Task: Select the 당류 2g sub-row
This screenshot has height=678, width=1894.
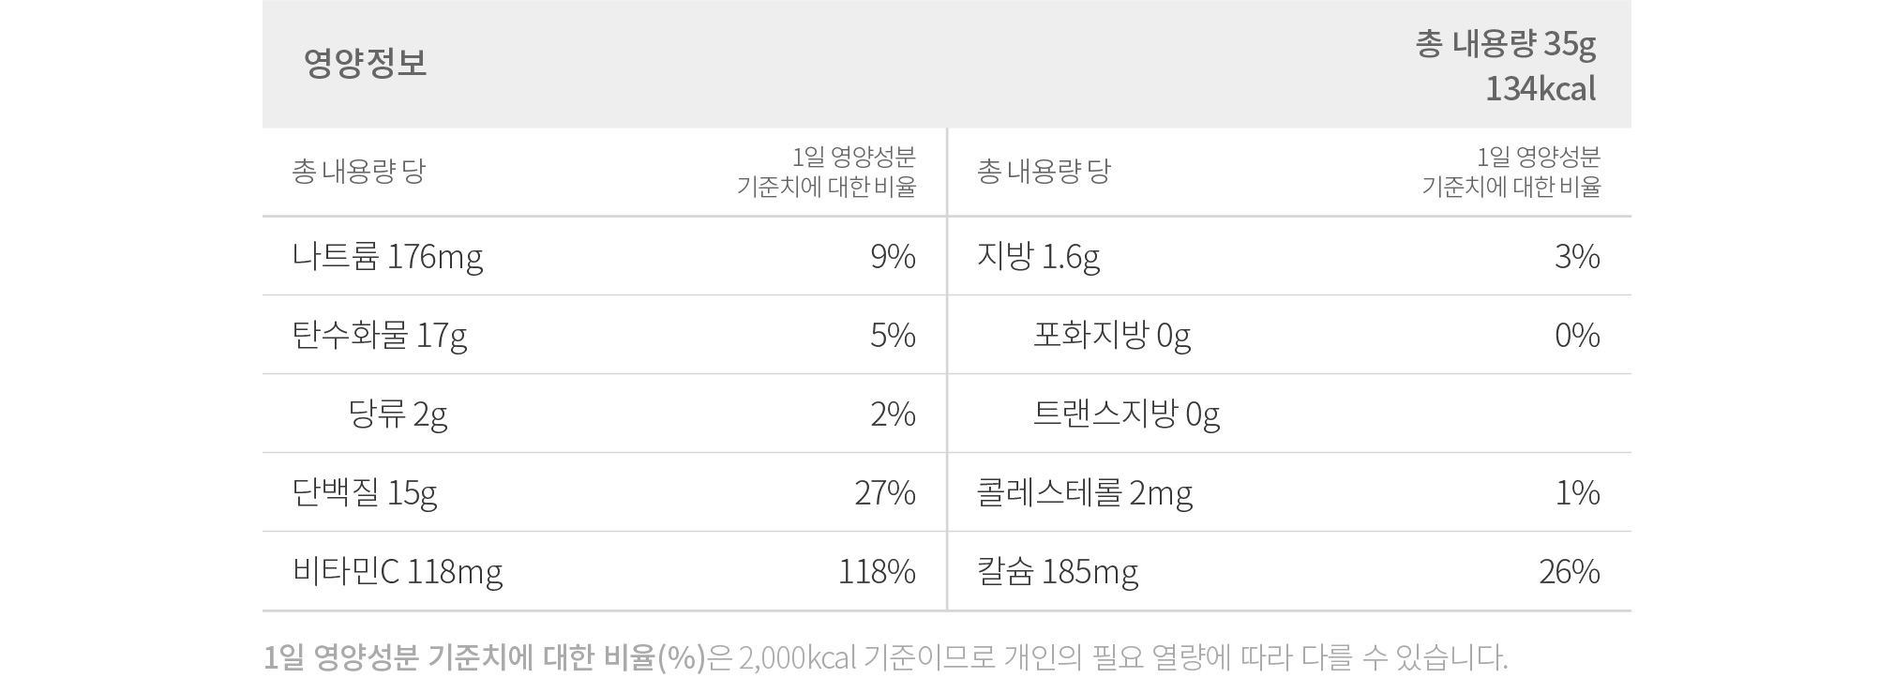Action: click(398, 414)
